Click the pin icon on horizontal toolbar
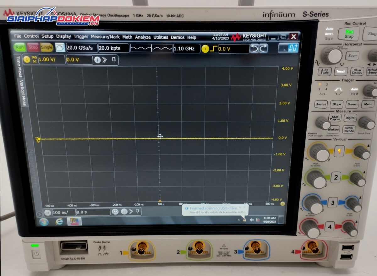The height and width of the screenshot is (276, 377). [x=138, y=211]
